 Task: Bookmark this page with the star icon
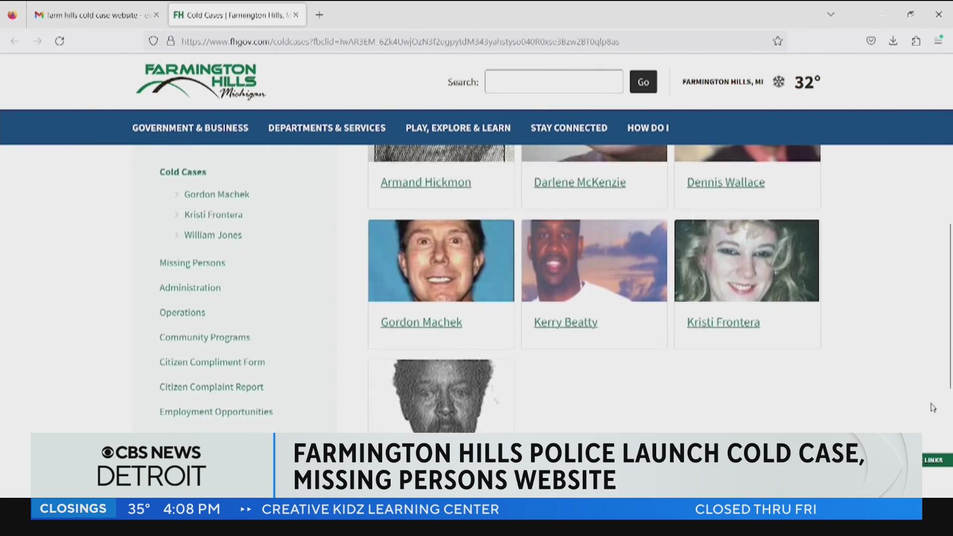[x=778, y=41]
